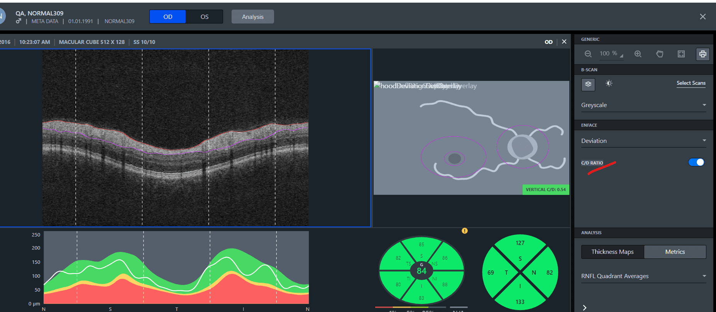Screen dimensions: 716x312
Task: Open the RNFL Quadrant Averages dropdown
Action: point(644,276)
